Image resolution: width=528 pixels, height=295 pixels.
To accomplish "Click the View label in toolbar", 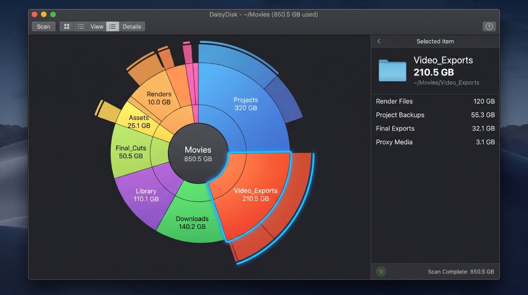I will tap(97, 26).
